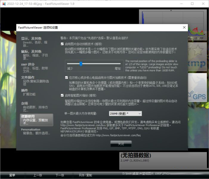Go to previous image with 上一张

click(38, 175)
